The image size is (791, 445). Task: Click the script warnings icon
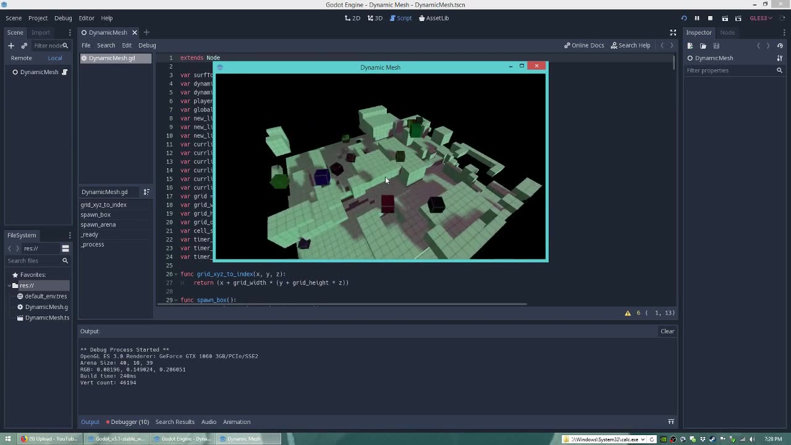click(x=628, y=313)
